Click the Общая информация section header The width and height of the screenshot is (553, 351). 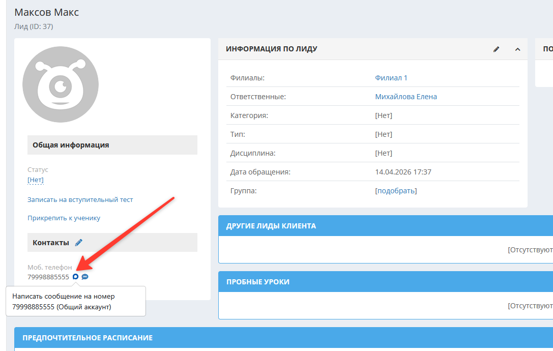71,145
